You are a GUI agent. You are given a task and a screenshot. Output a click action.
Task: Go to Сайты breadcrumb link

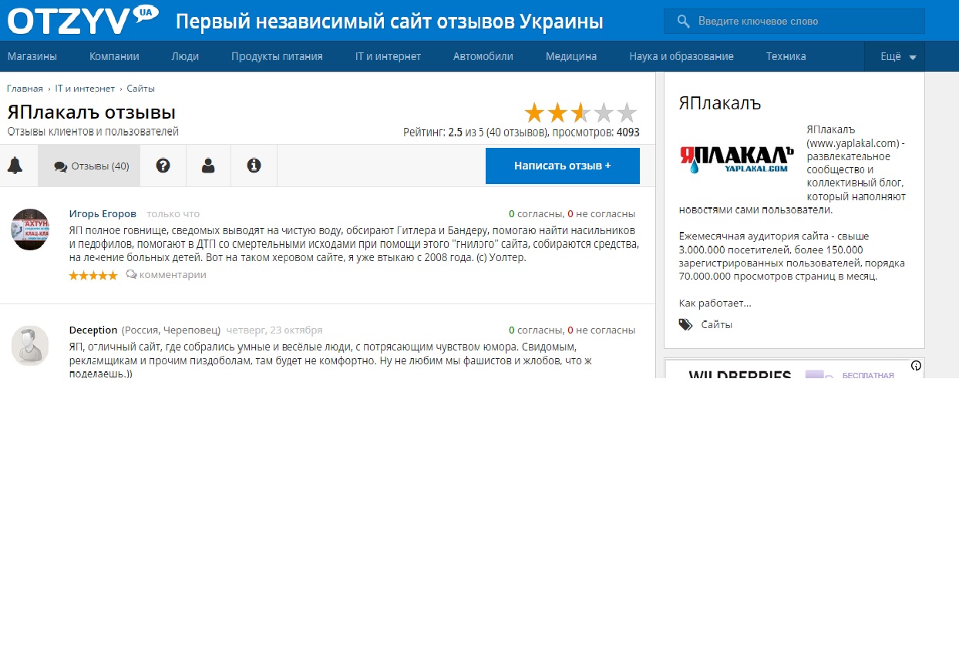tap(141, 89)
